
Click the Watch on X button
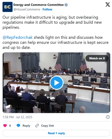click(x=97, y=58)
